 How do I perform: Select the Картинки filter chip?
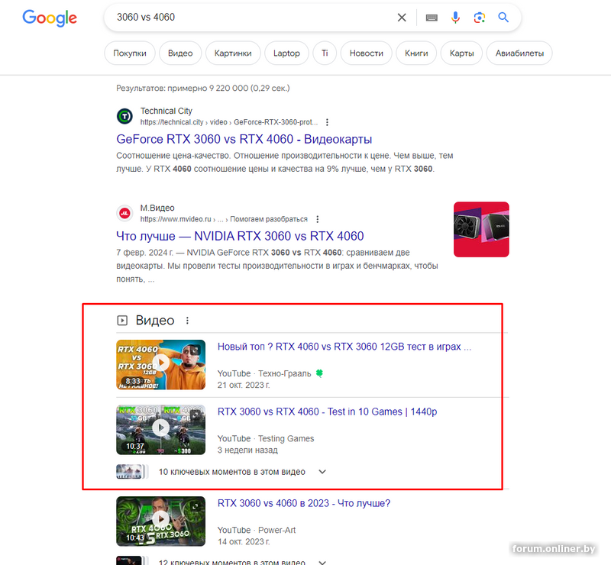[233, 53]
